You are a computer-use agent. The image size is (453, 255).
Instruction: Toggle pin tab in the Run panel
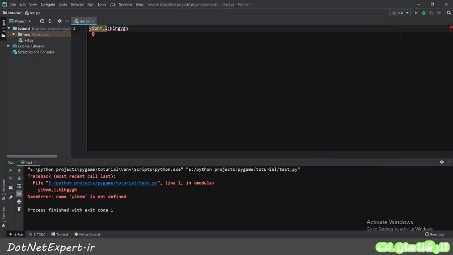[11, 197]
